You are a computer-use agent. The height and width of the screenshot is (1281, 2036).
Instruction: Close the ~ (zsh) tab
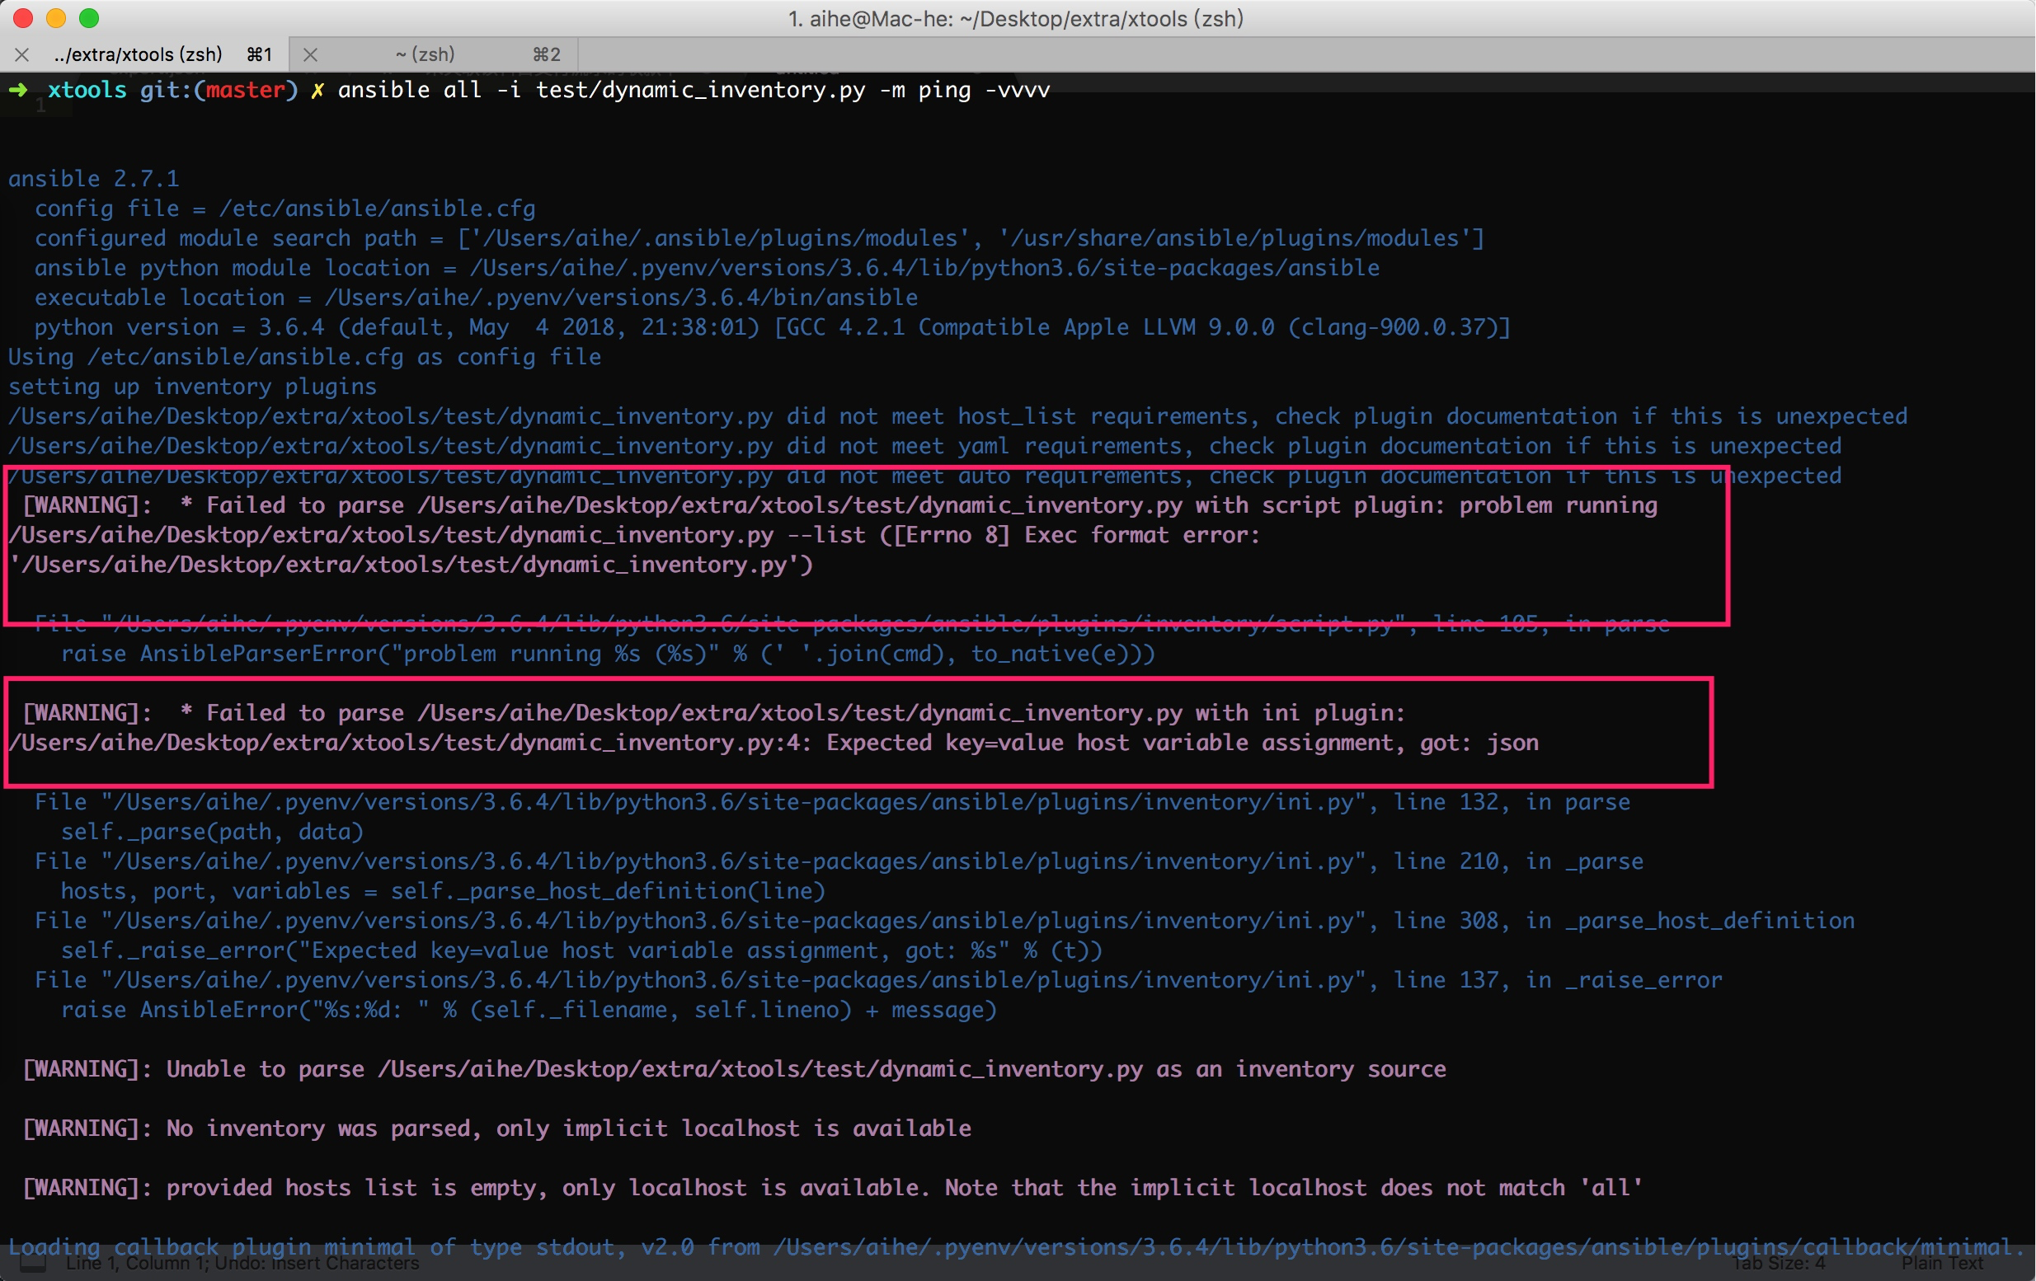(x=310, y=55)
